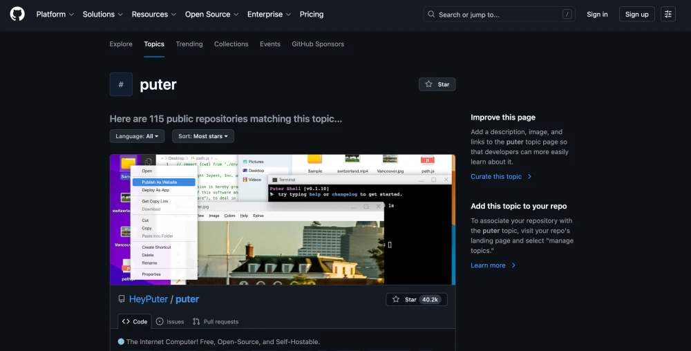Select the Code tab of HeyPuter/puter
691x351 pixels.
click(135, 321)
